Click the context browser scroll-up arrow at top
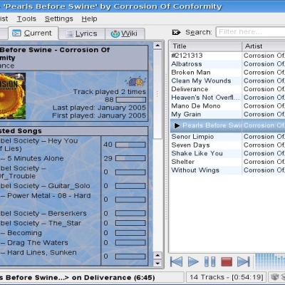The width and height of the screenshot is (285, 285). click(157, 46)
